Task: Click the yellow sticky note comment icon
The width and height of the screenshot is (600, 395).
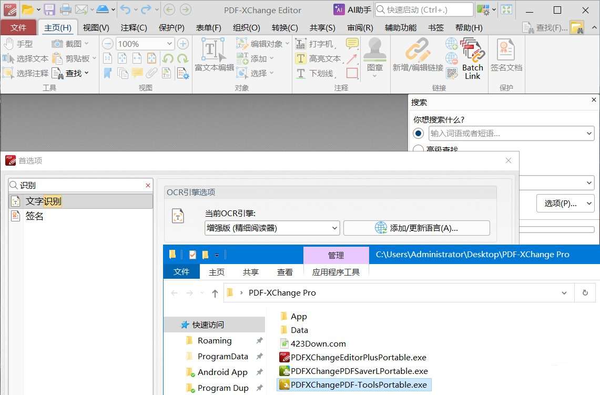Action: click(x=352, y=43)
